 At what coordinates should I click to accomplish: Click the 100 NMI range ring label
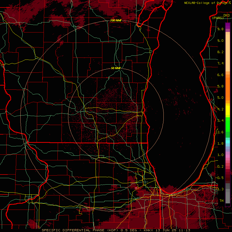tap(116, 20)
